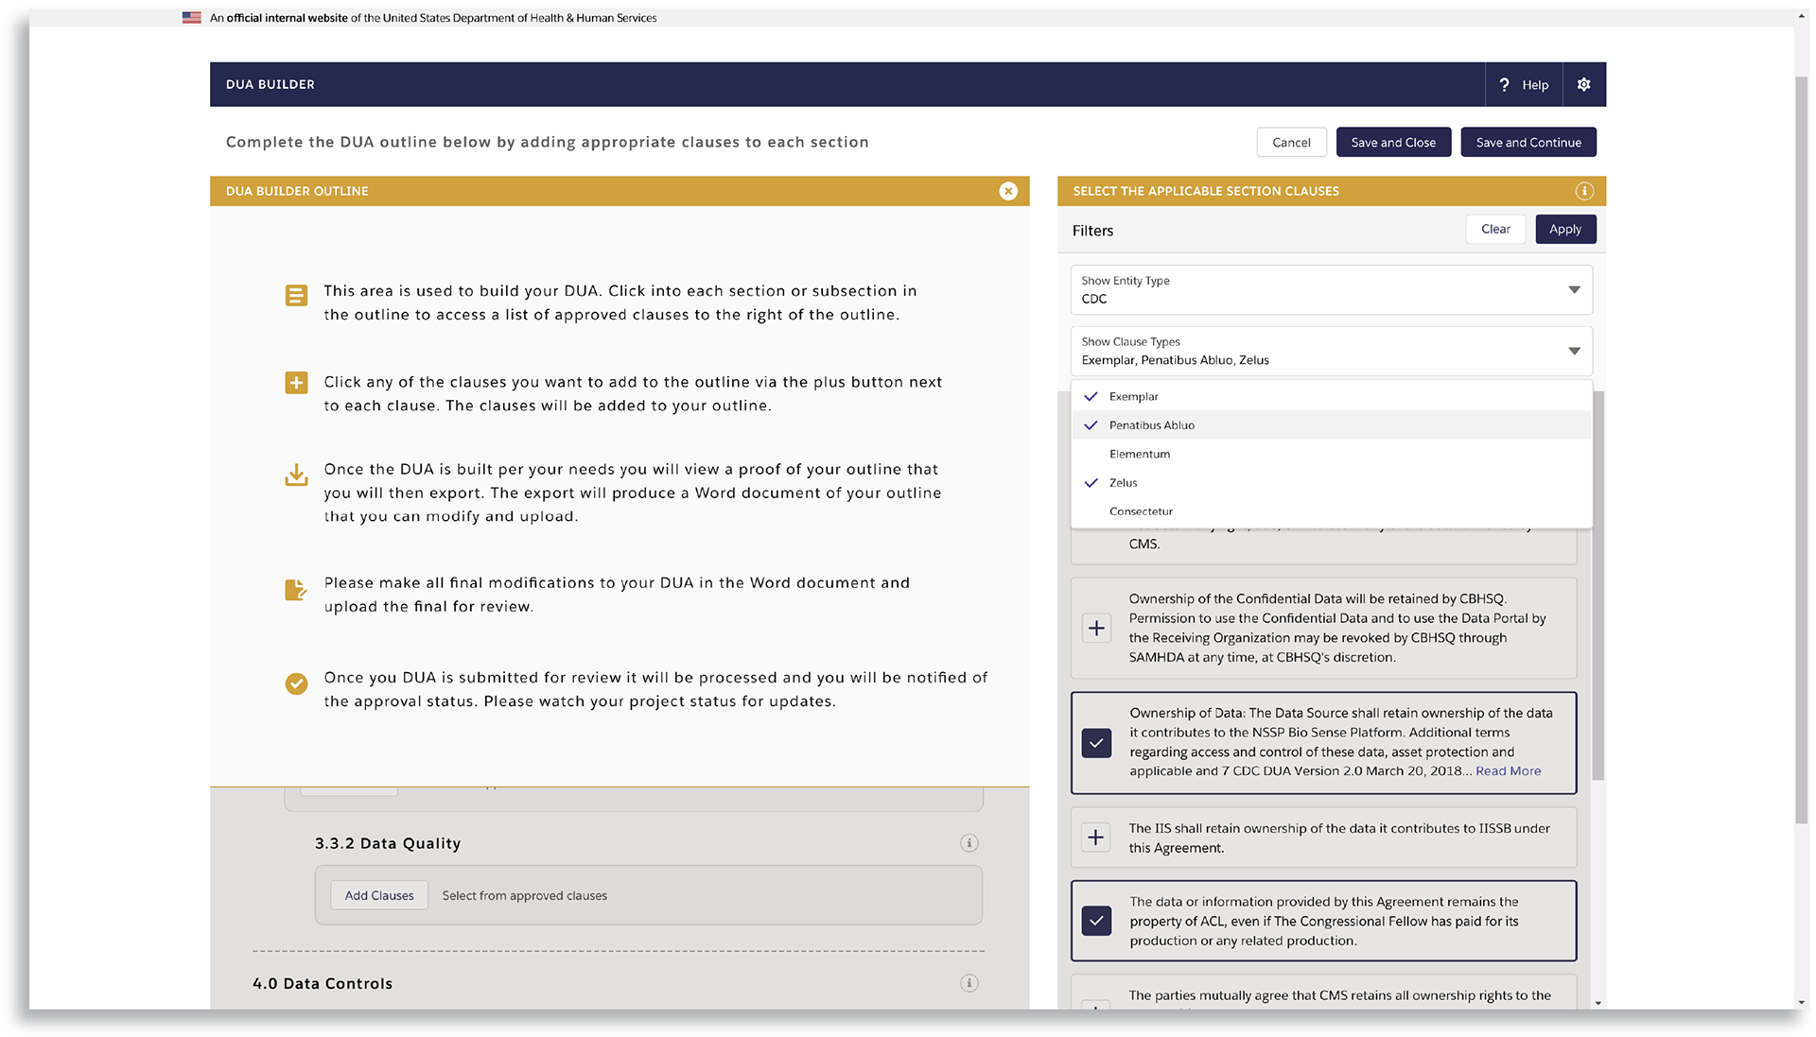The image size is (1816, 1037).
Task: Click info icon next to 3.3.2 Data Quality
Action: [x=969, y=843]
